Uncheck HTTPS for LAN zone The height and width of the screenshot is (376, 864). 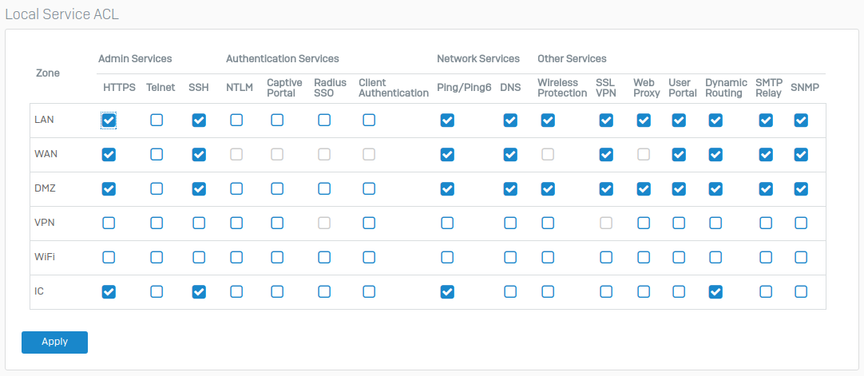pyautogui.click(x=109, y=120)
